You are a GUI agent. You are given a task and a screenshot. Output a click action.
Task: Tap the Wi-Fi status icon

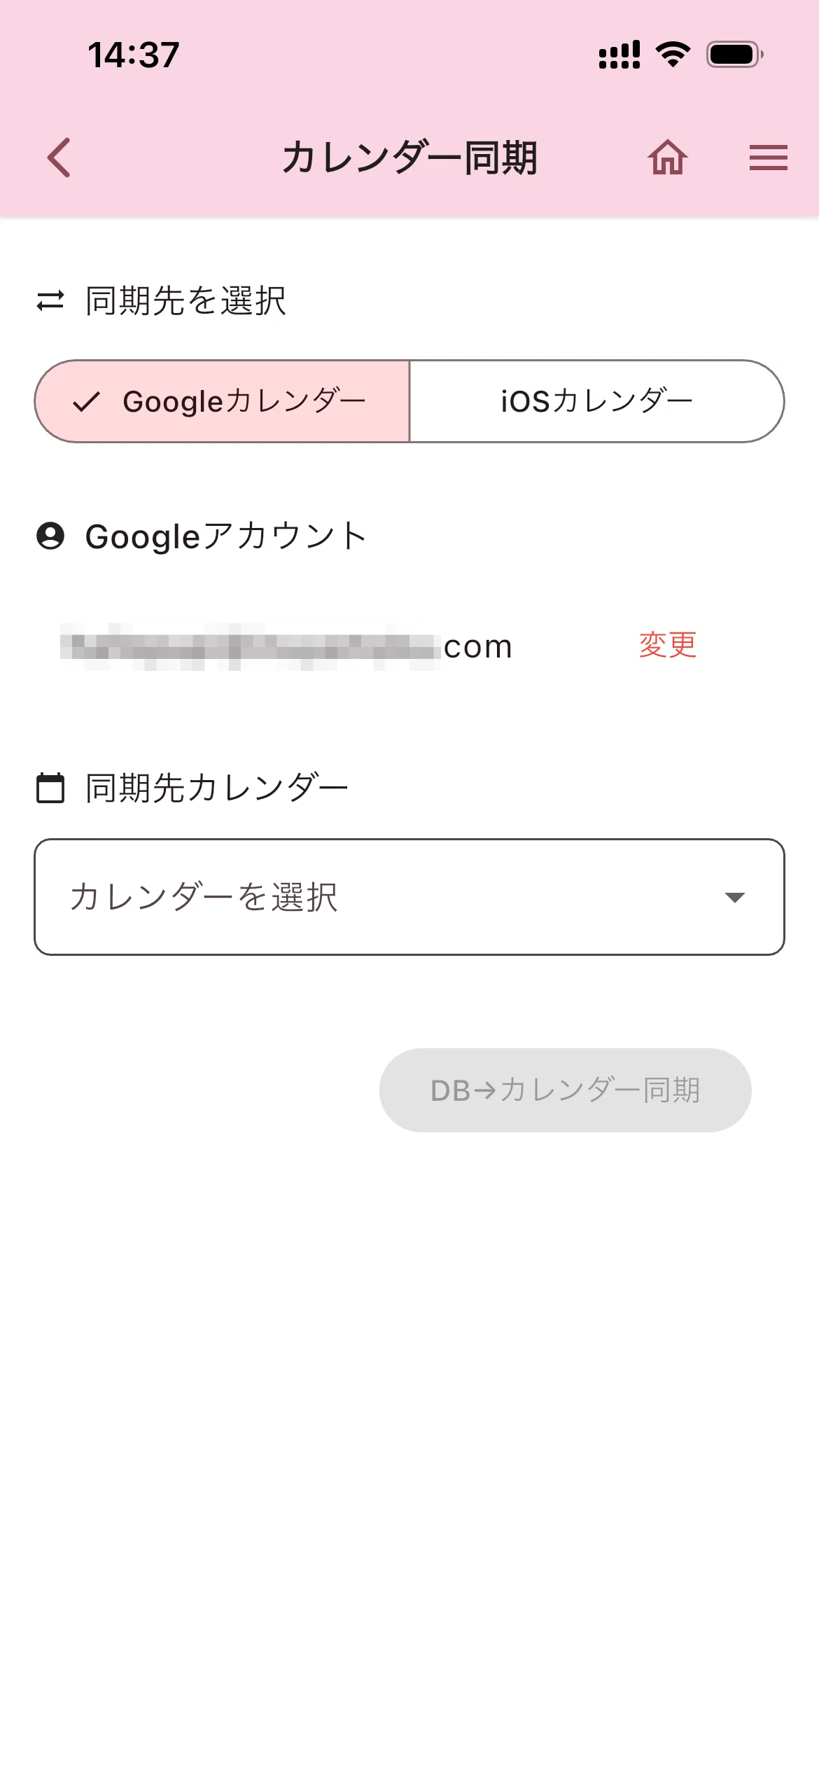coord(673,55)
